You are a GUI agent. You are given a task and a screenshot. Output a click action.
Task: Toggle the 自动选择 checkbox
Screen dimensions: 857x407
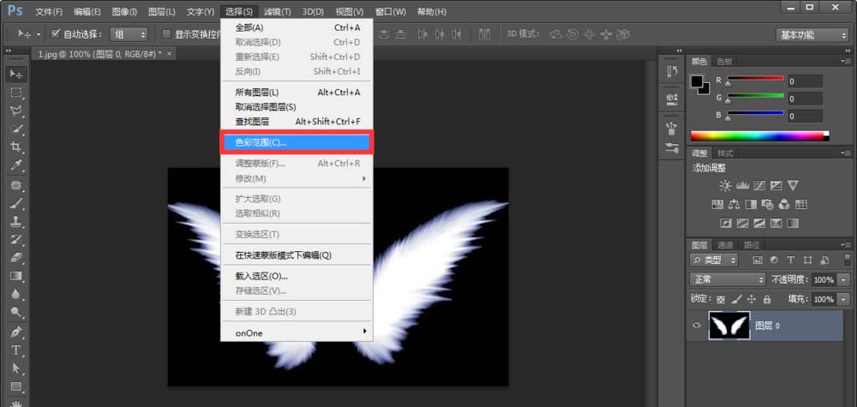point(56,34)
